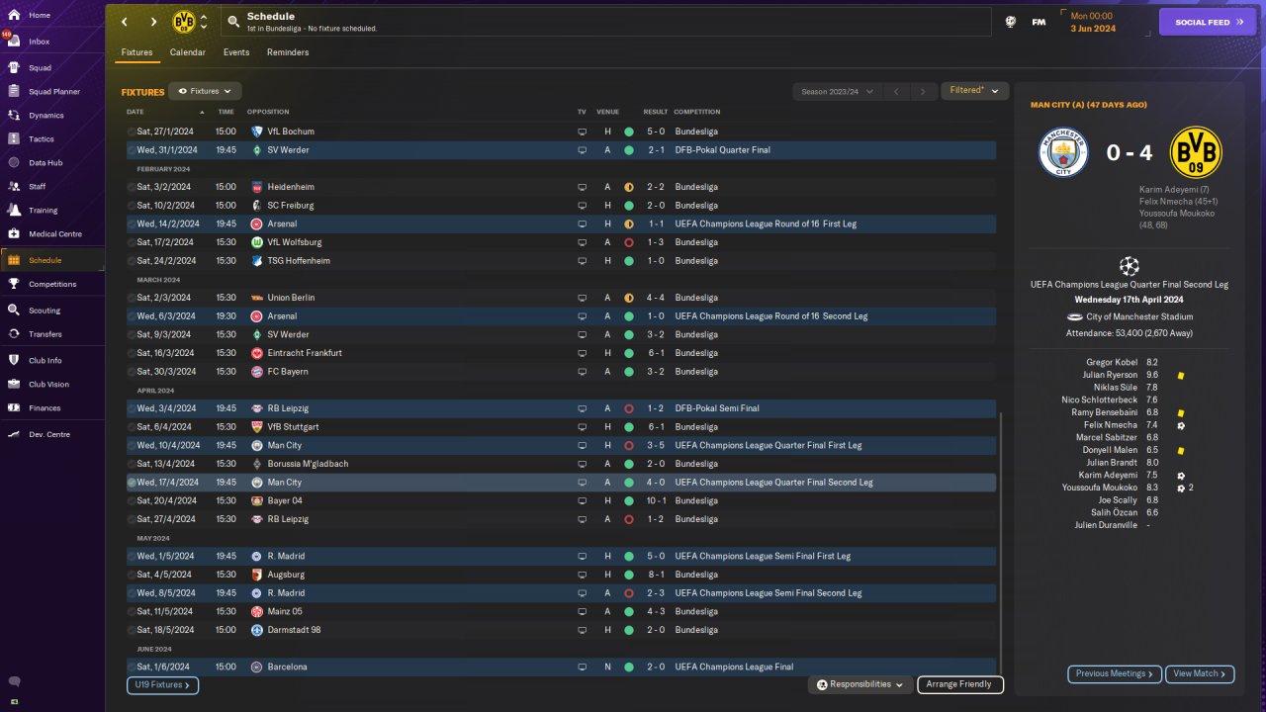Click the View Match button
Image resolution: width=1266 pixels, height=712 pixels.
point(1200,673)
